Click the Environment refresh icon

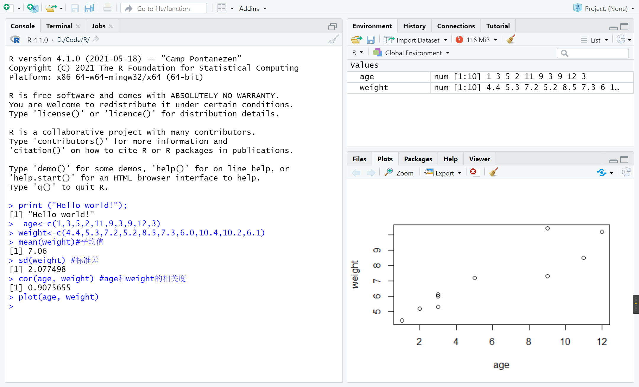tap(621, 39)
